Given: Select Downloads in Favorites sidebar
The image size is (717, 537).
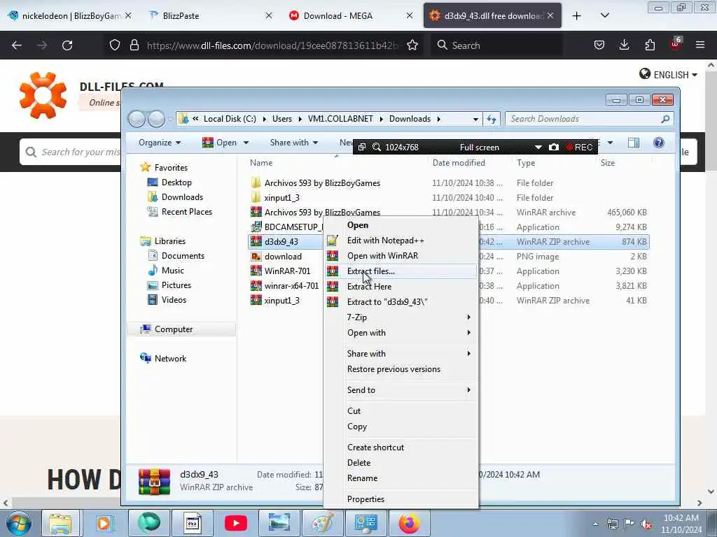Looking at the screenshot, I should click(x=182, y=197).
